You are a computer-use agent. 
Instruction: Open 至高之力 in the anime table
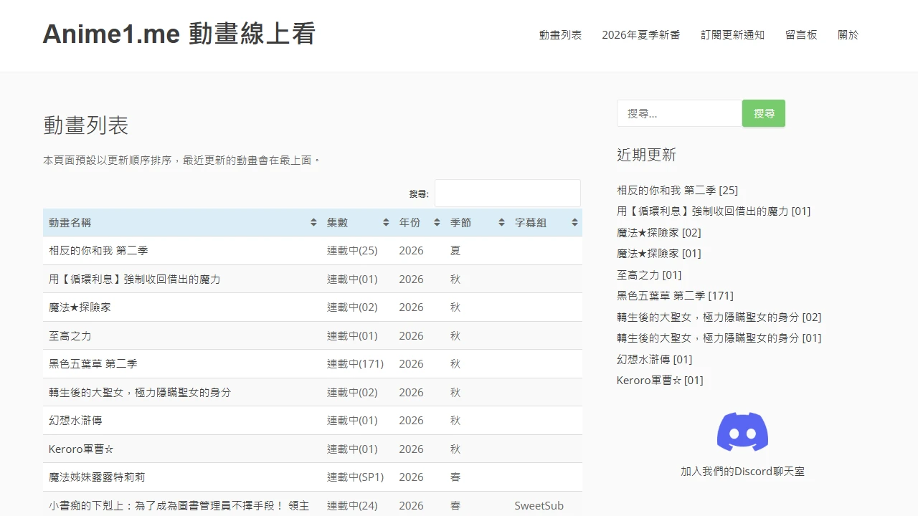pos(70,336)
